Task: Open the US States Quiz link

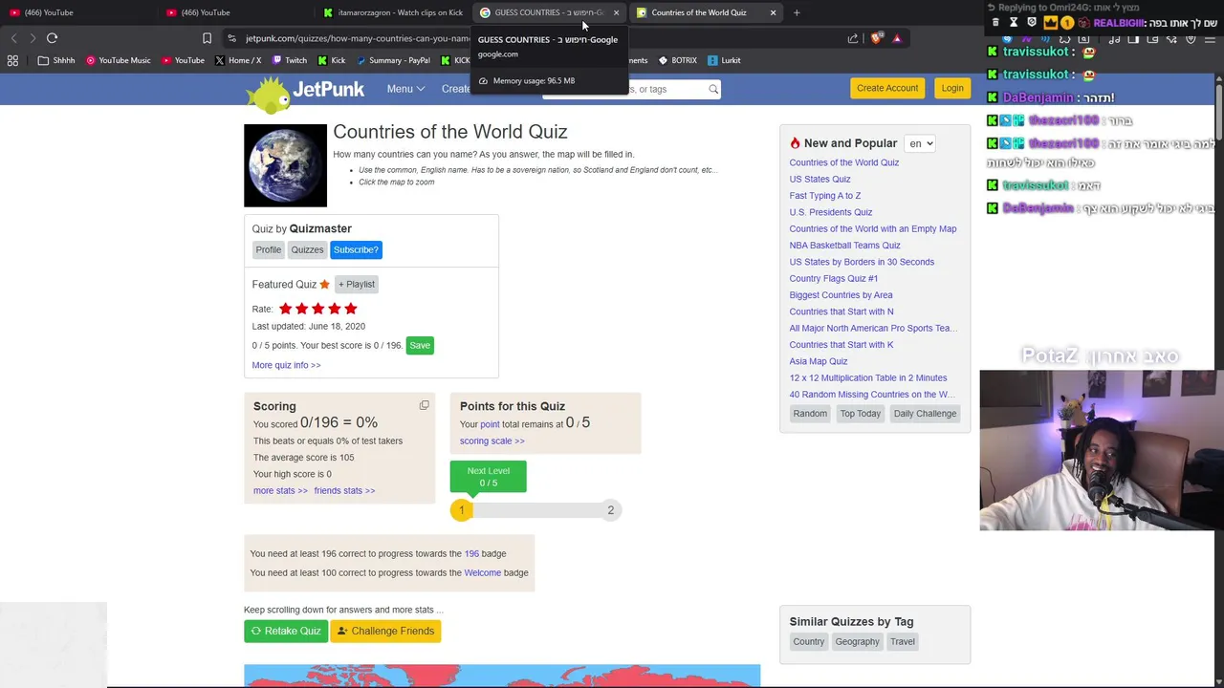Action: coord(820,179)
